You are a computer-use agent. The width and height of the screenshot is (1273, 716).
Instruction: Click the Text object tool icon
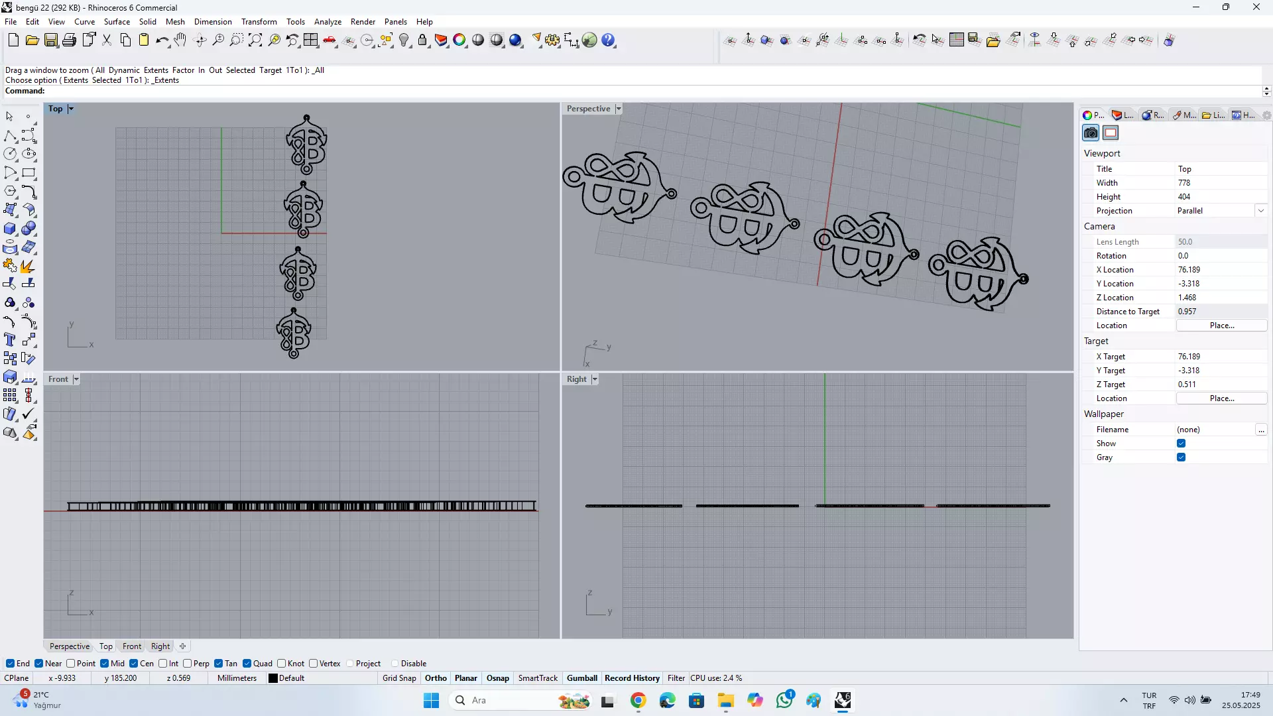click(10, 340)
